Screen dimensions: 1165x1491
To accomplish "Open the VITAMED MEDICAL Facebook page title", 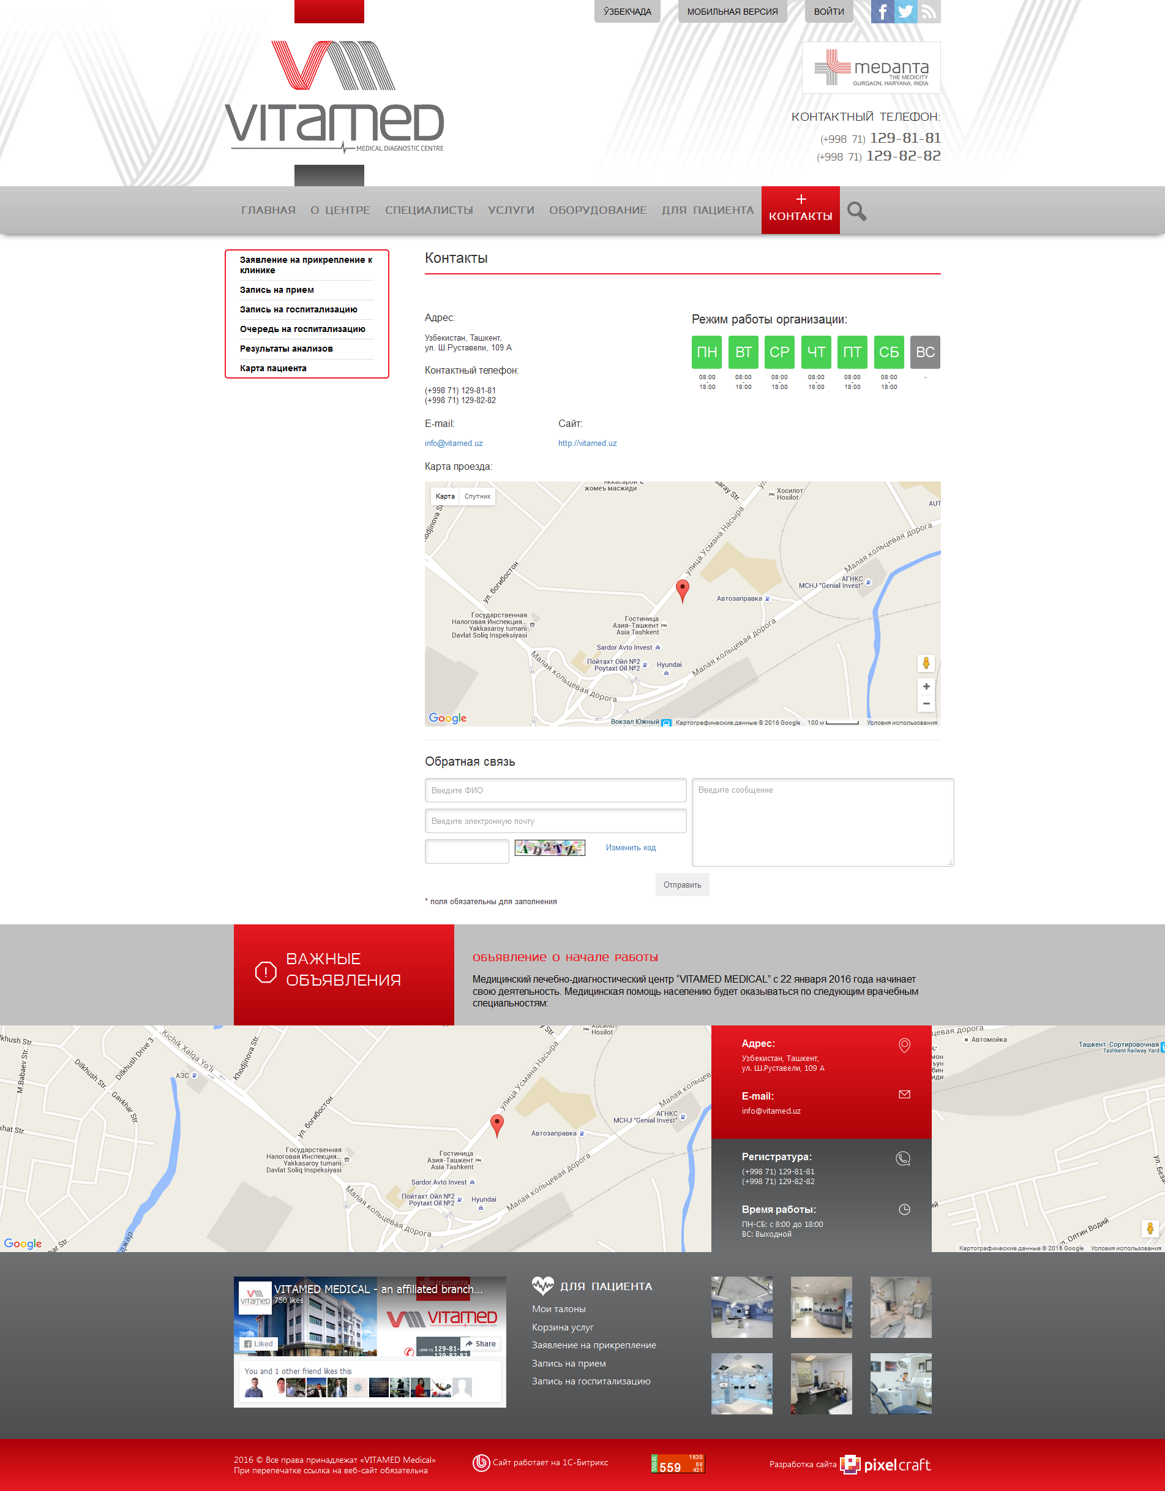I will click(x=378, y=1289).
